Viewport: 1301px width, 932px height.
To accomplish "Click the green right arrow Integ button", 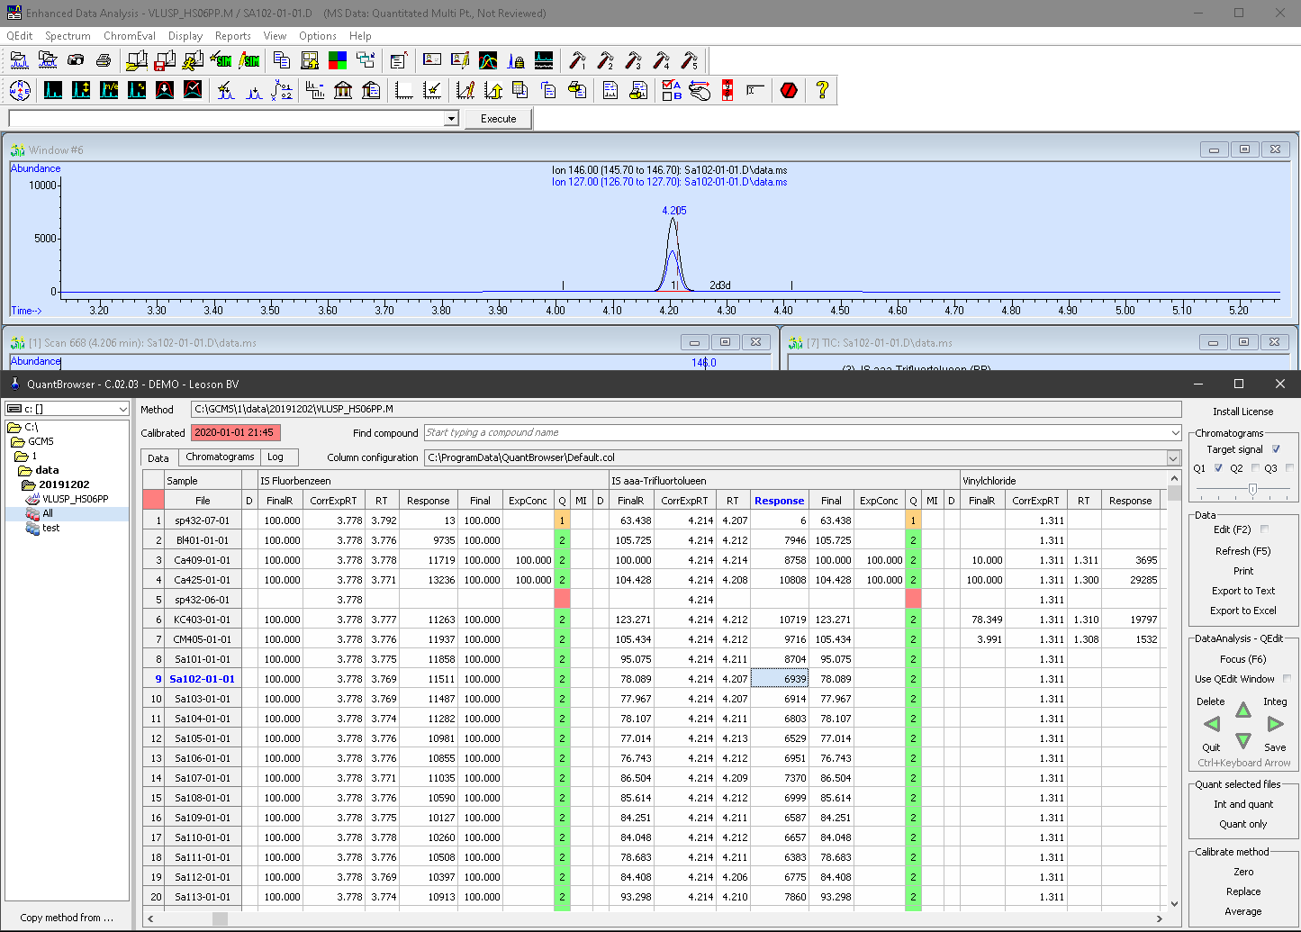I will point(1275,724).
